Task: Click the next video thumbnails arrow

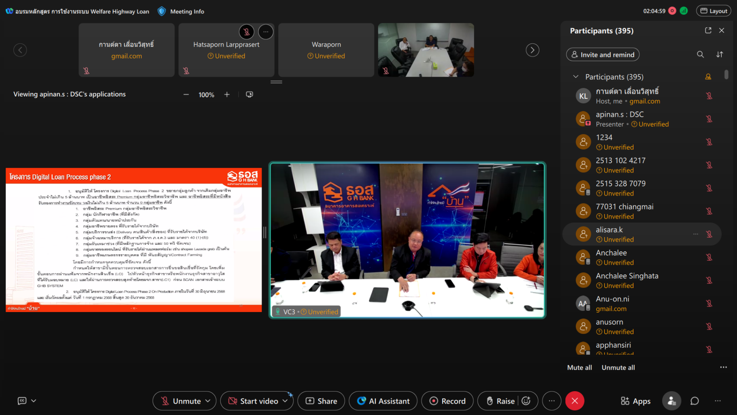Action: (x=532, y=50)
